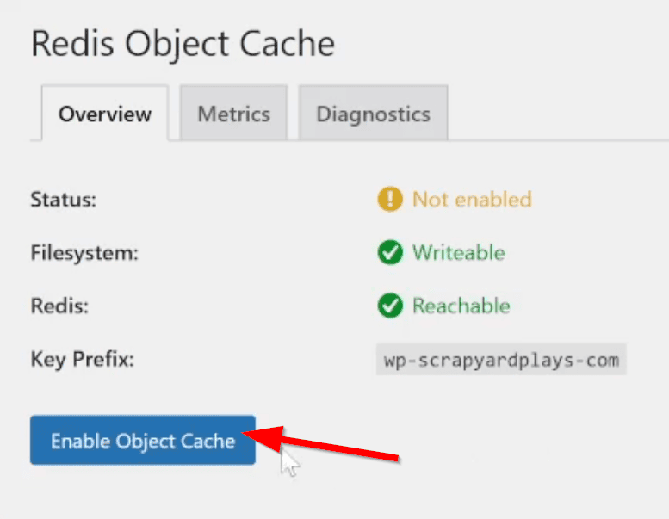Viewport: 669px width, 519px height.
Task: Open the Diagnostics tab
Action: pos(373,114)
